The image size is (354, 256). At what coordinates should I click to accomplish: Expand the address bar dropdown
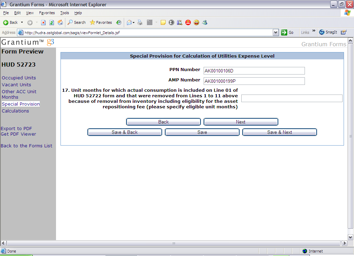tap(276, 33)
